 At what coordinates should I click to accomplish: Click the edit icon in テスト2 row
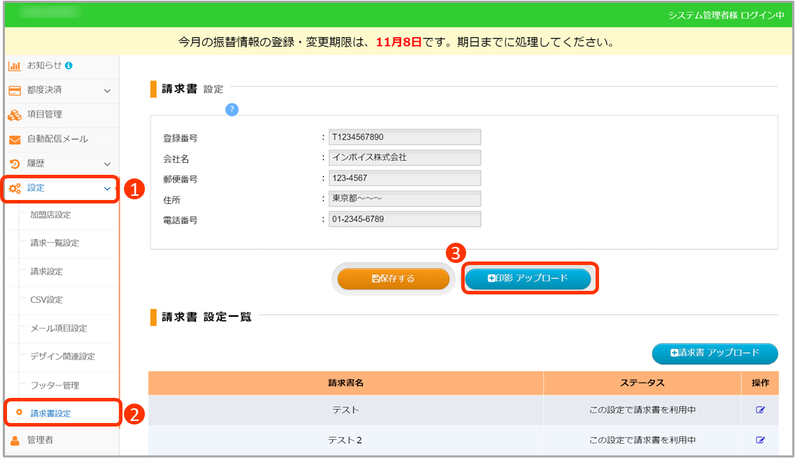761,440
